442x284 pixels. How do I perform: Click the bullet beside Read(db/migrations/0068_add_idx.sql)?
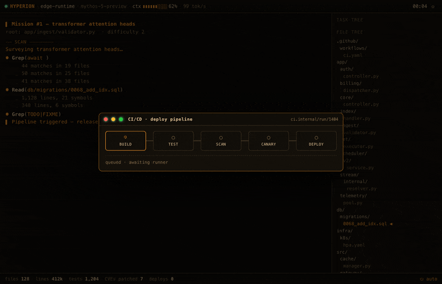click(7, 90)
